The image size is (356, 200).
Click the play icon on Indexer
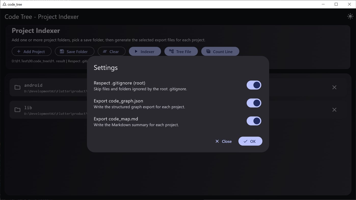point(136,51)
